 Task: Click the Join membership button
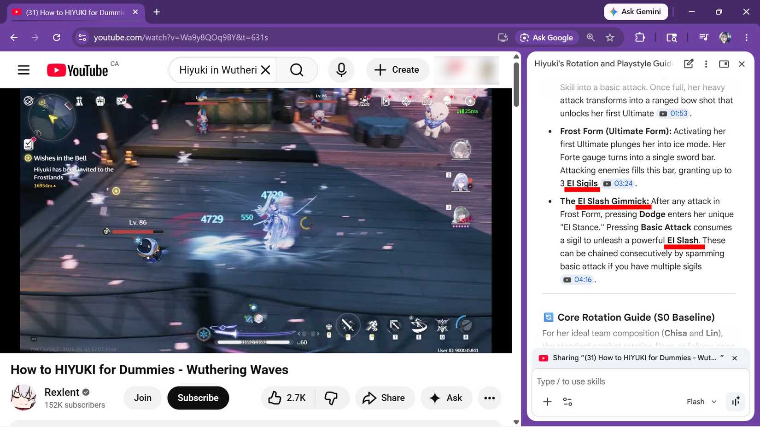pyautogui.click(x=143, y=398)
